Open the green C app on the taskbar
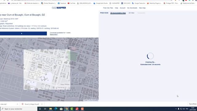Image resolution: width=197 pixels, height=111 pixels. click(72, 109)
